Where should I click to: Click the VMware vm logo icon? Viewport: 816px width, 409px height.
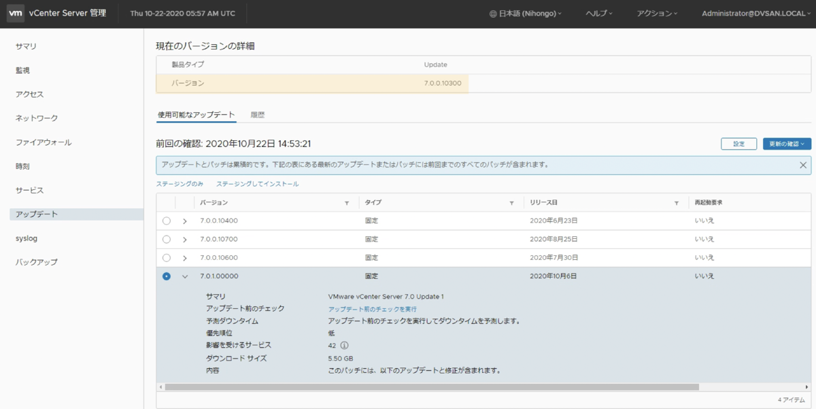(16, 14)
